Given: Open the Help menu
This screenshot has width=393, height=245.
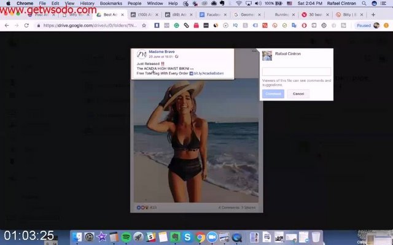Looking at the screenshot, I should coord(173,4).
